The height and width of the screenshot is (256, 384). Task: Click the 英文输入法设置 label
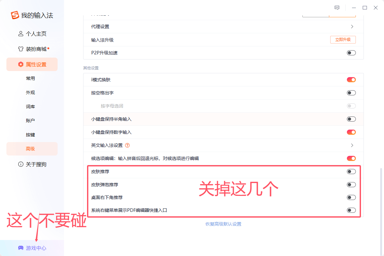pos(107,145)
